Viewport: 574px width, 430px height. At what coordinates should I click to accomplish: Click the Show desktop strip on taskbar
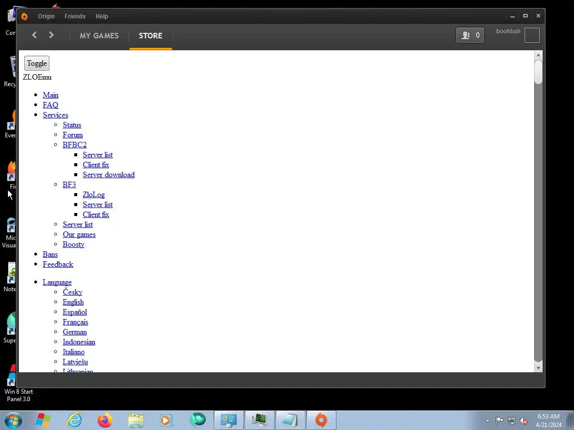571,421
